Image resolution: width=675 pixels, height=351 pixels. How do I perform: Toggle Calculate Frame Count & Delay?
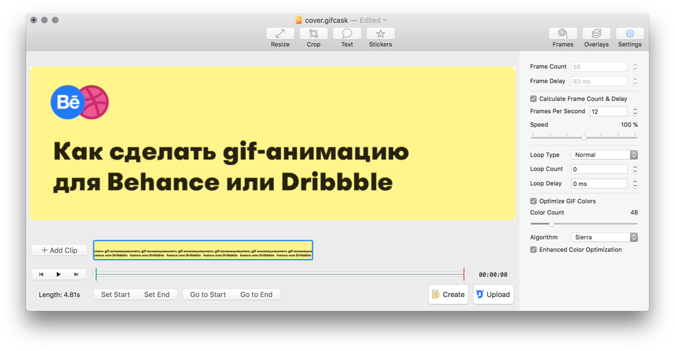click(x=533, y=99)
